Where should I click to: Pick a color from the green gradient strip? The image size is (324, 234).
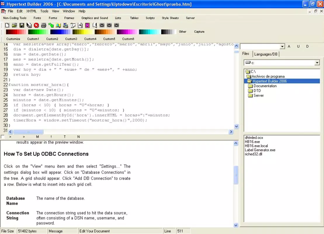pos(38,32)
